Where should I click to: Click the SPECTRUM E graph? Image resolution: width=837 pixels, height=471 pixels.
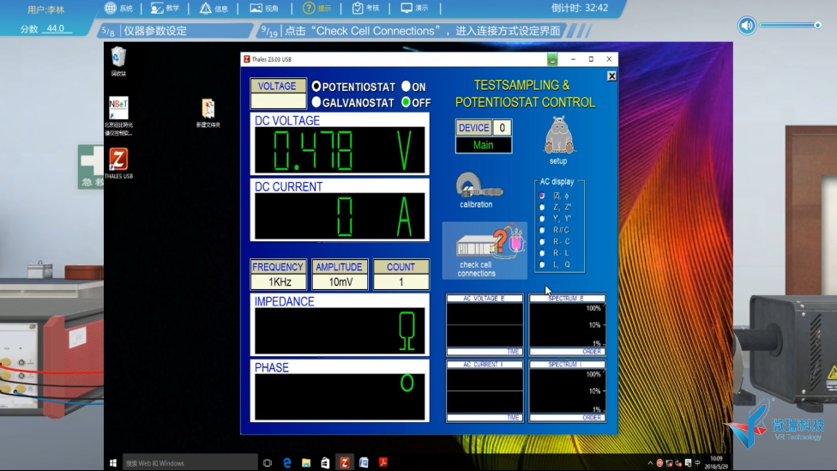click(x=568, y=324)
